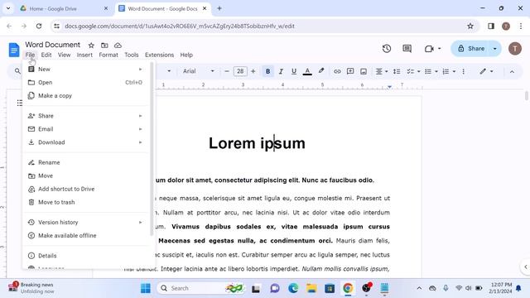The height and width of the screenshot is (298, 530).
Task: Click the Google Docs home logo icon
Action: pyautogui.click(x=14, y=50)
